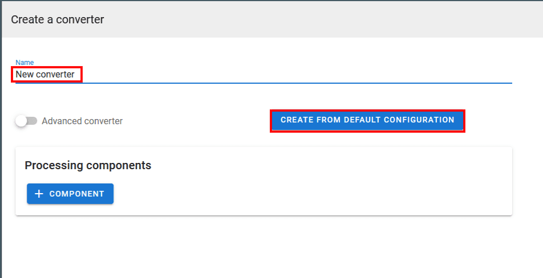Click the small "Name" field label

point(25,62)
